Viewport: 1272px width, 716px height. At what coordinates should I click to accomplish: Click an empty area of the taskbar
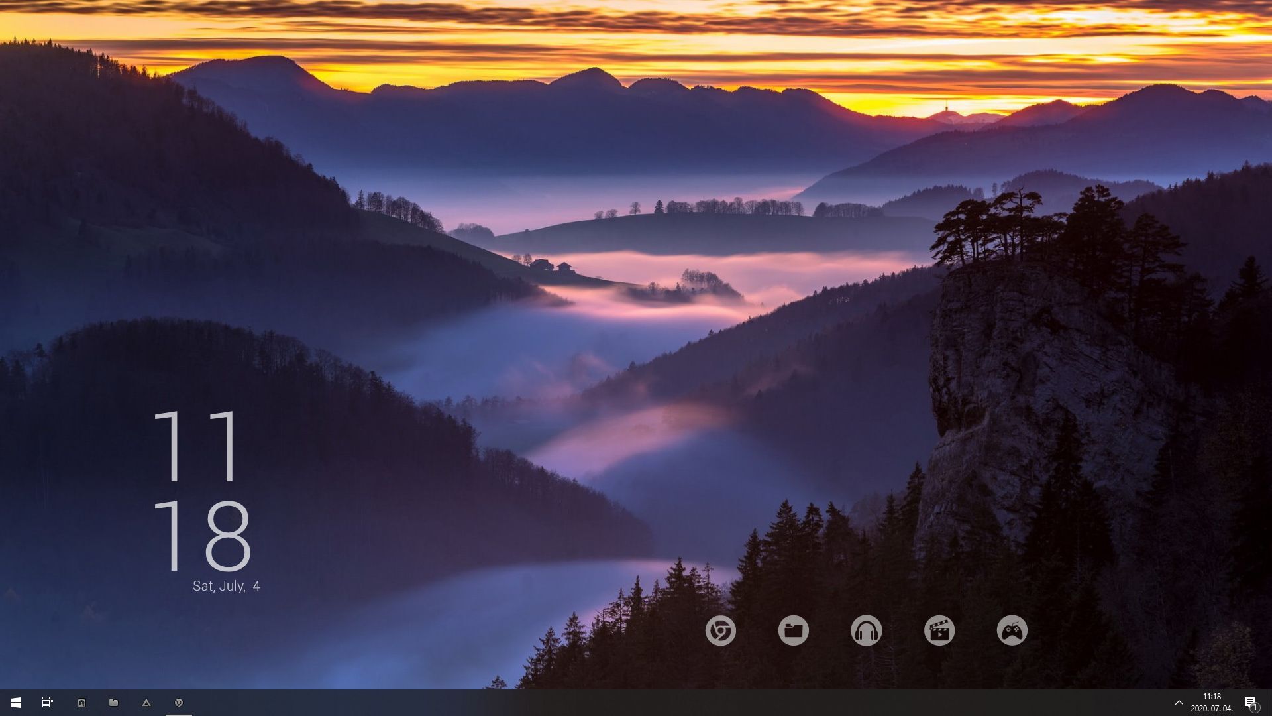pyautogui.click(x=662, y=703)
